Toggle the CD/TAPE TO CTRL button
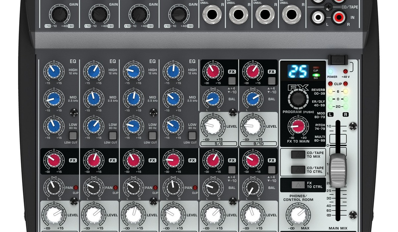This screenshot has width=398, height=232. (298, 170)
